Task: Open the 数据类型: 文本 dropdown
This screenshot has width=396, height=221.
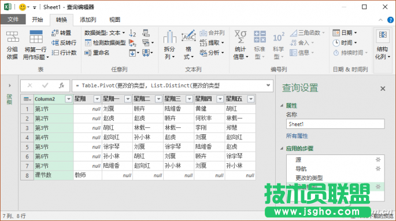Action: (105, 32)
